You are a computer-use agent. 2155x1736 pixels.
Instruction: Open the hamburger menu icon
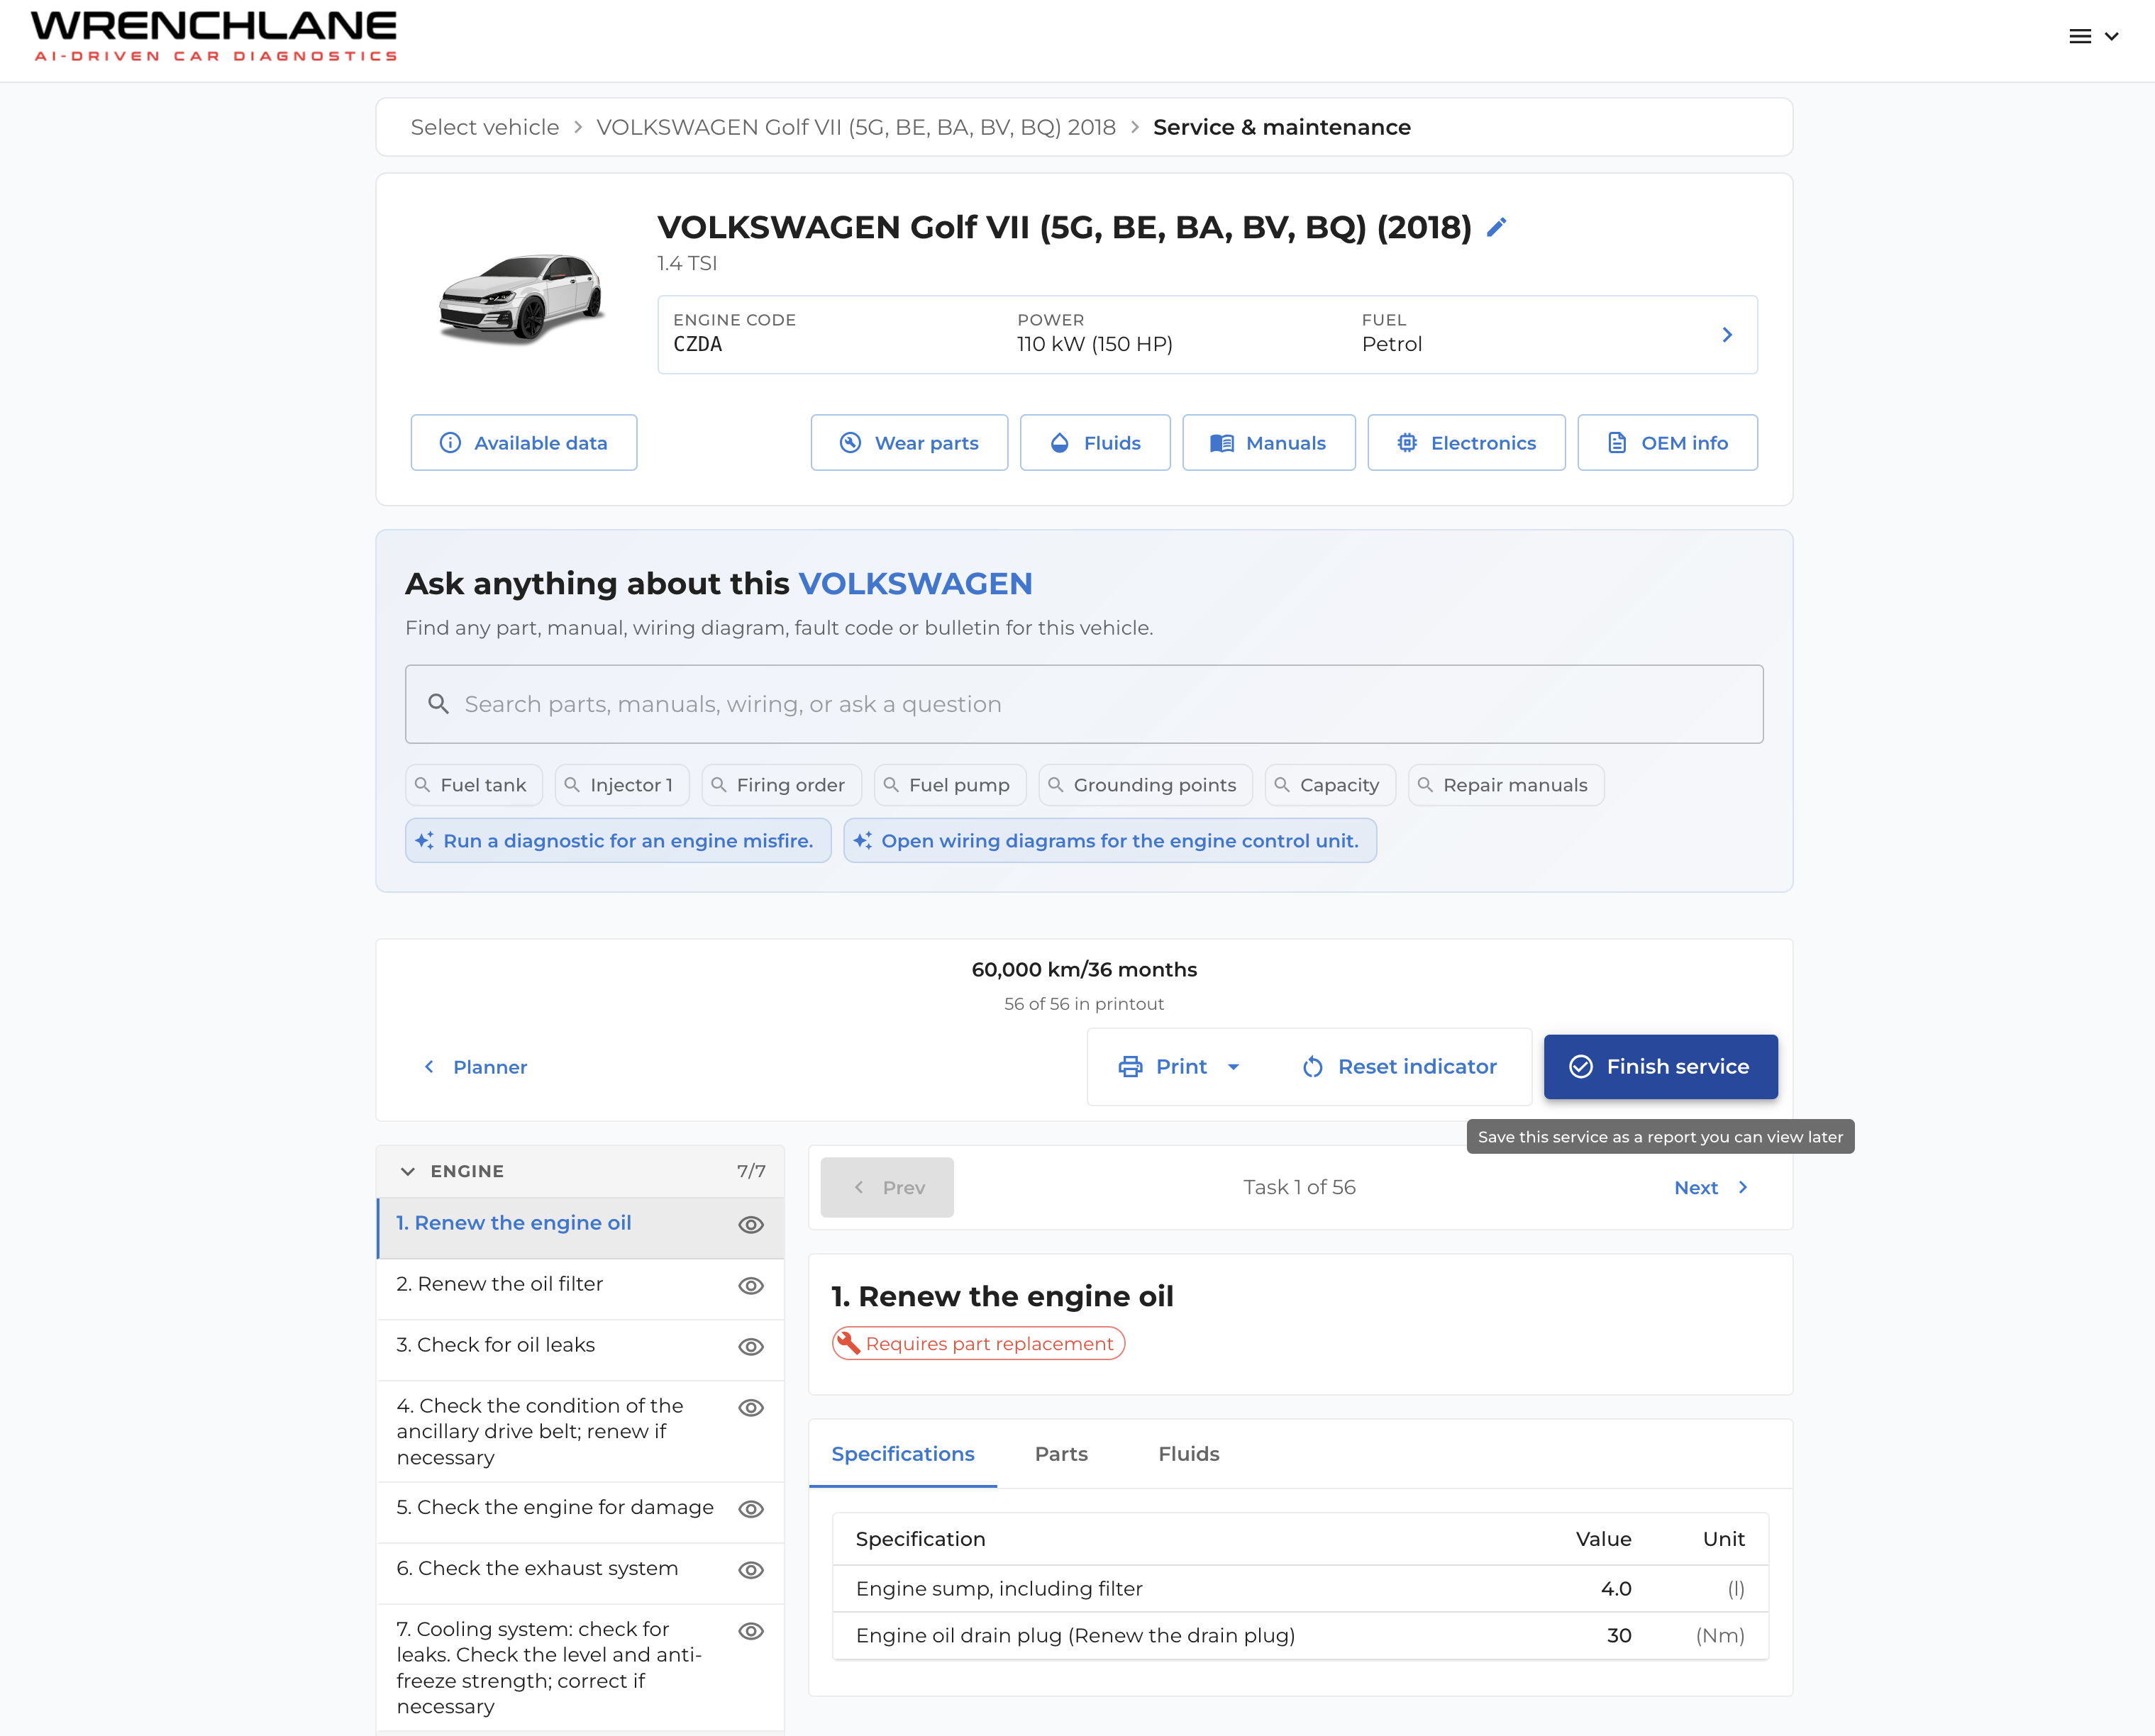point(2080,36)
